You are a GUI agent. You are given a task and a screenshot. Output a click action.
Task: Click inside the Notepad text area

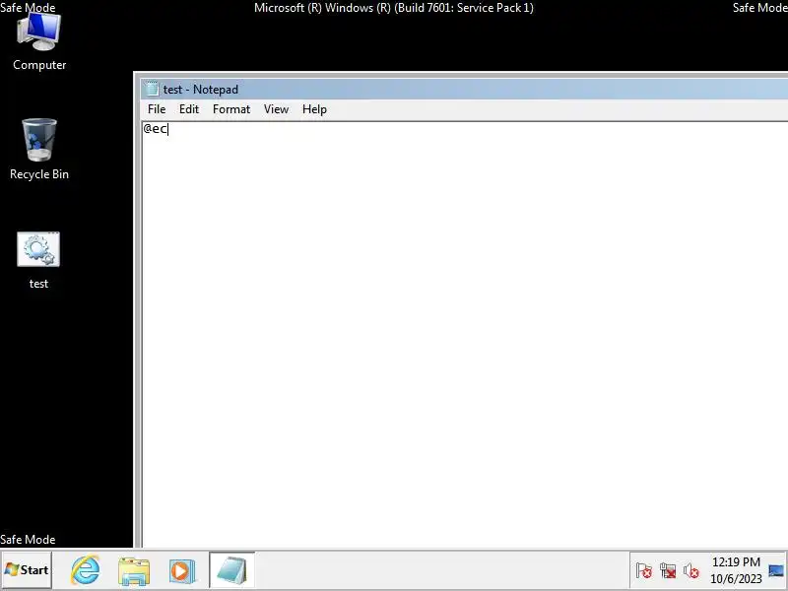465,334
